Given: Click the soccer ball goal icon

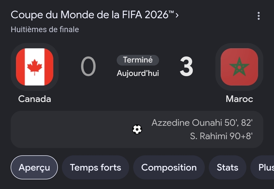Looking at the screenshot, I should (137, 130).
